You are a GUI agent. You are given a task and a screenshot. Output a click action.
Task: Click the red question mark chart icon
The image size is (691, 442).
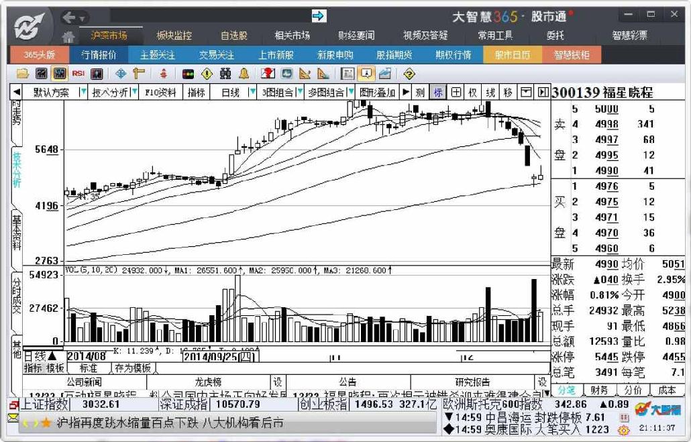point(268,74)
